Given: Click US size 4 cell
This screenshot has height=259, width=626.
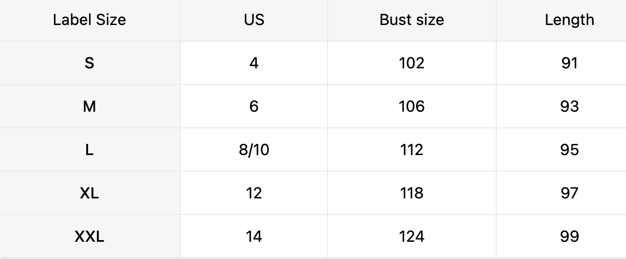Looking at the screenshot, I should (254, 63).
